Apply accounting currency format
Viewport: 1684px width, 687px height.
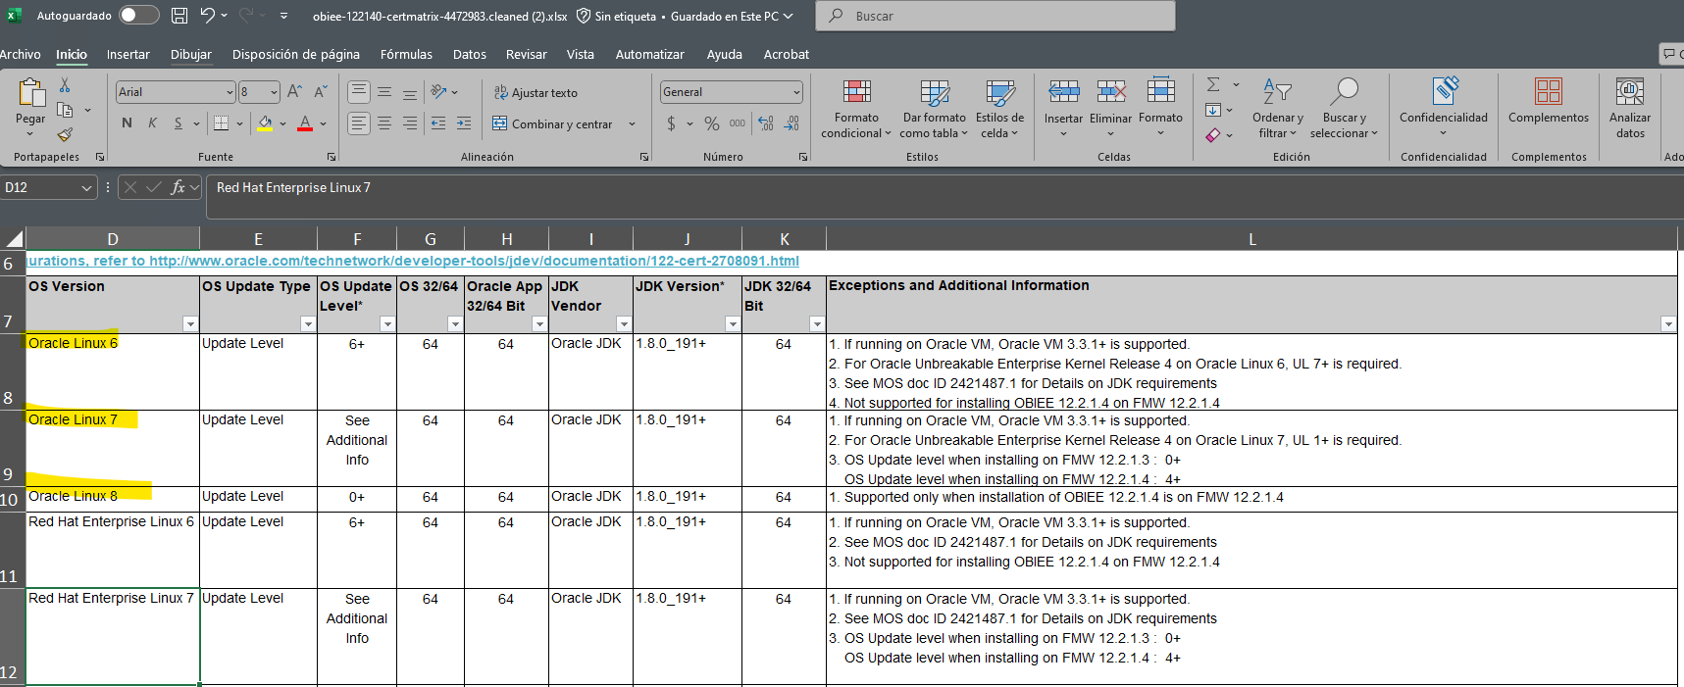(671, 123)
